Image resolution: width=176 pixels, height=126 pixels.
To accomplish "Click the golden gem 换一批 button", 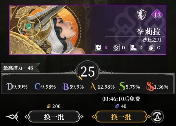I will click(121, 117).
